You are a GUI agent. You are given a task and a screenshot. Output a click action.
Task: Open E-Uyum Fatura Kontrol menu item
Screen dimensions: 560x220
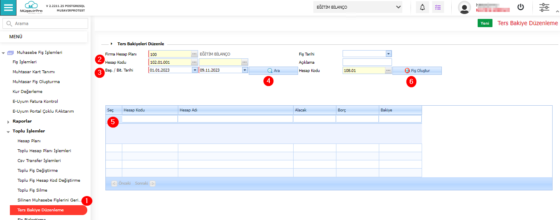click(x=35, y=101)
